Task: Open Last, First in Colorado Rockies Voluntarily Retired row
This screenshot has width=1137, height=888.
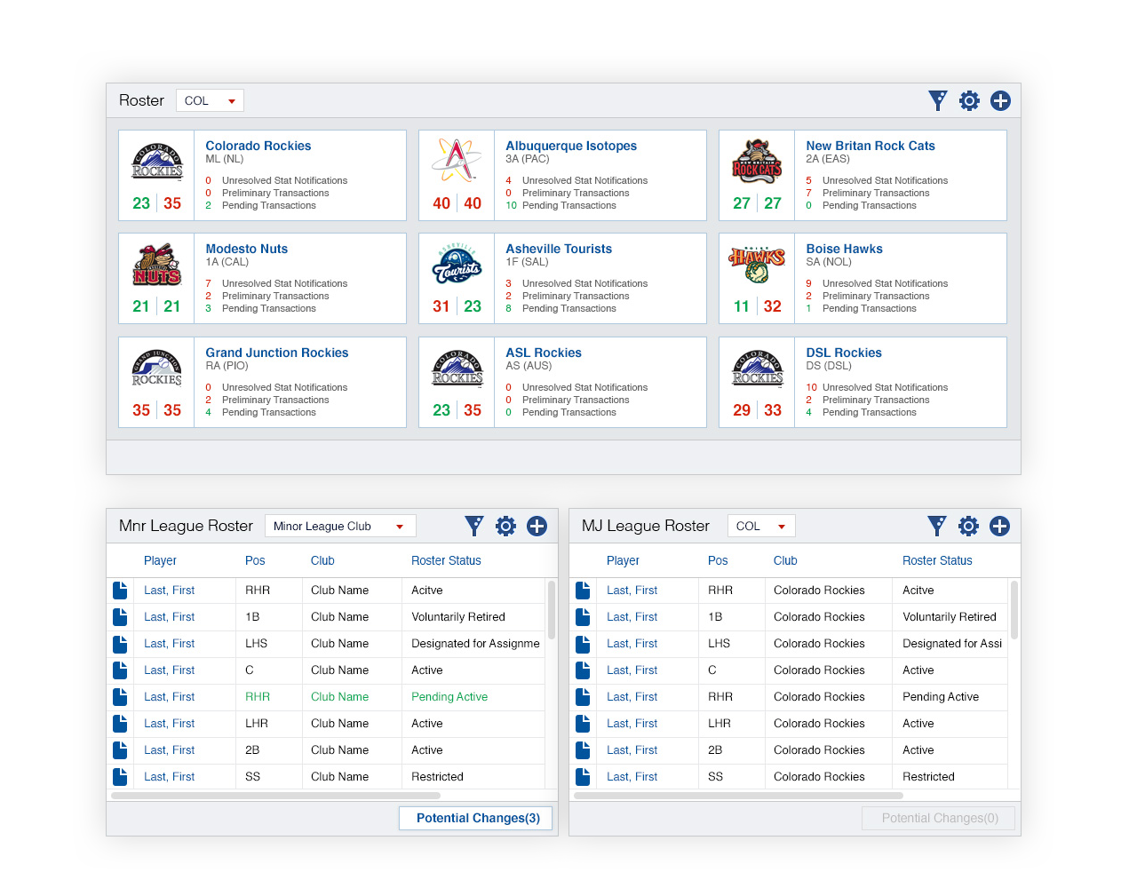Action: (x=632, y=616)
